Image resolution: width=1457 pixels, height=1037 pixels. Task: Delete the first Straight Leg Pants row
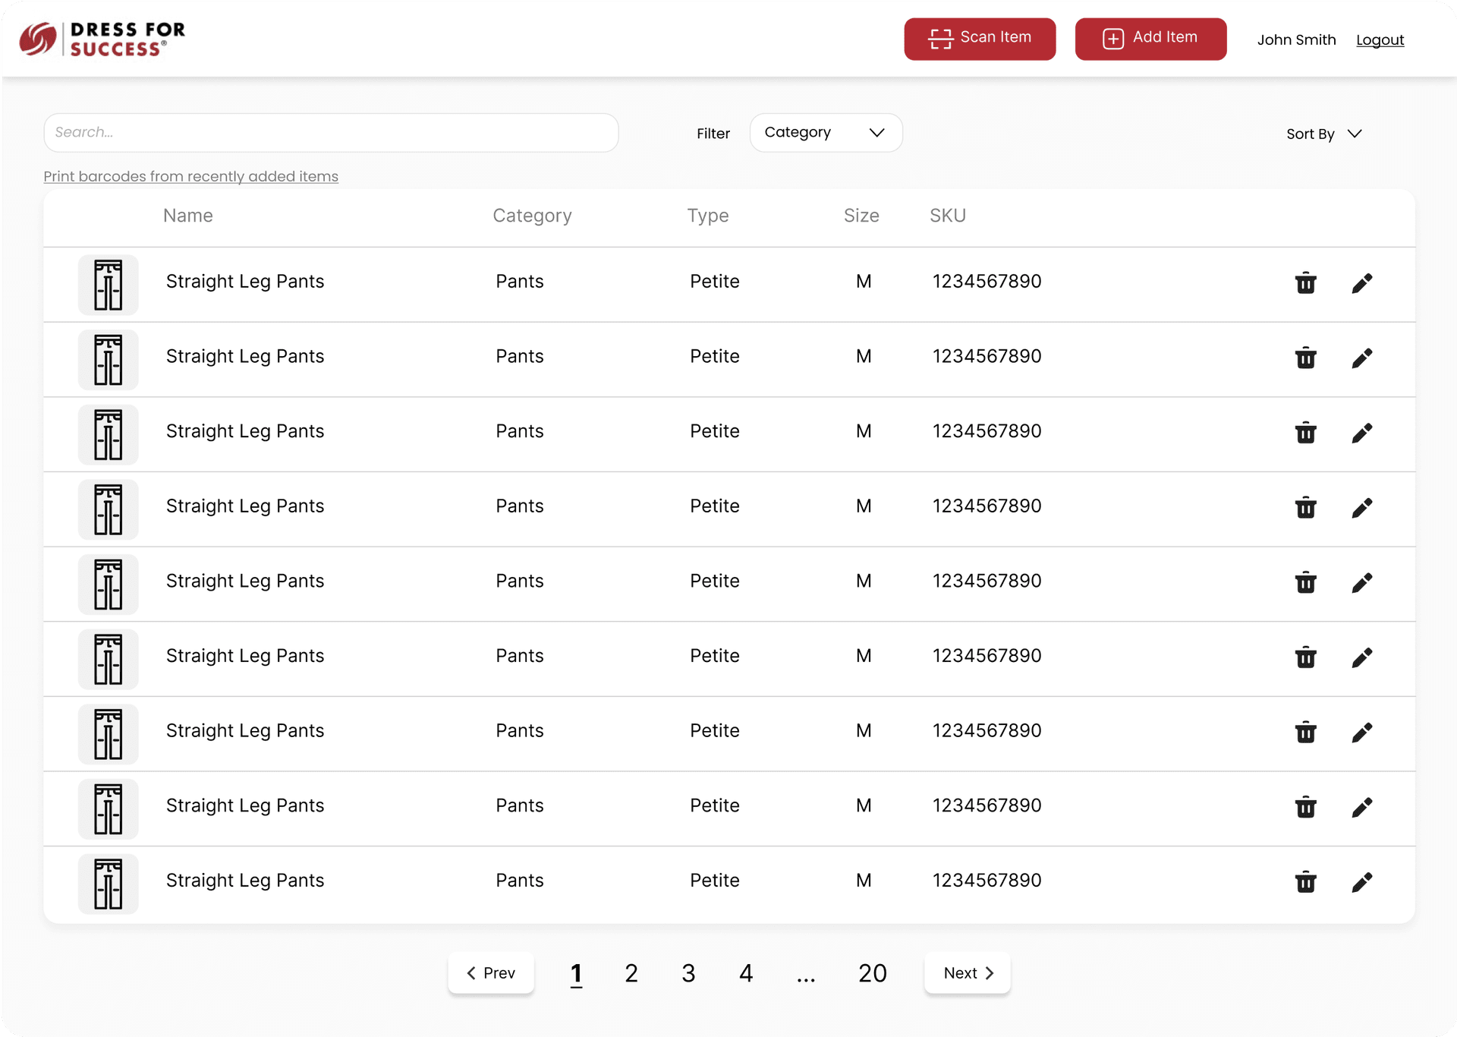coord(1305,282)
